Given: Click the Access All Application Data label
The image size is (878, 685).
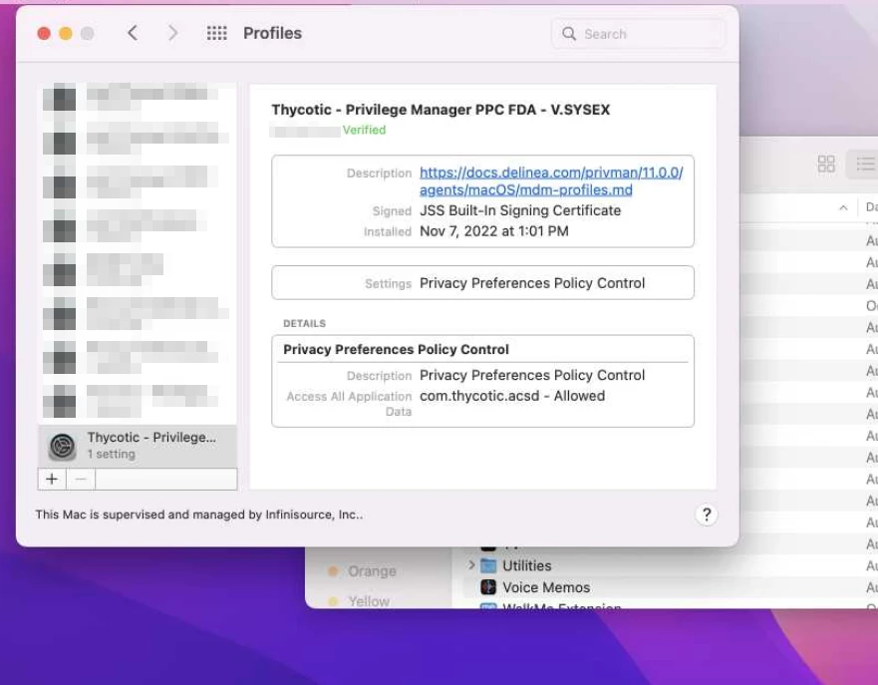Looking at the screenshot, I should (349, 404).
